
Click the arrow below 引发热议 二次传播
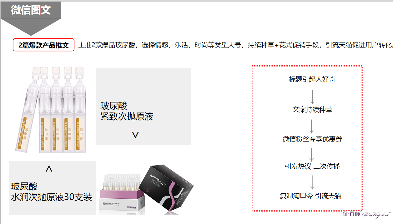tap(312, 182)
